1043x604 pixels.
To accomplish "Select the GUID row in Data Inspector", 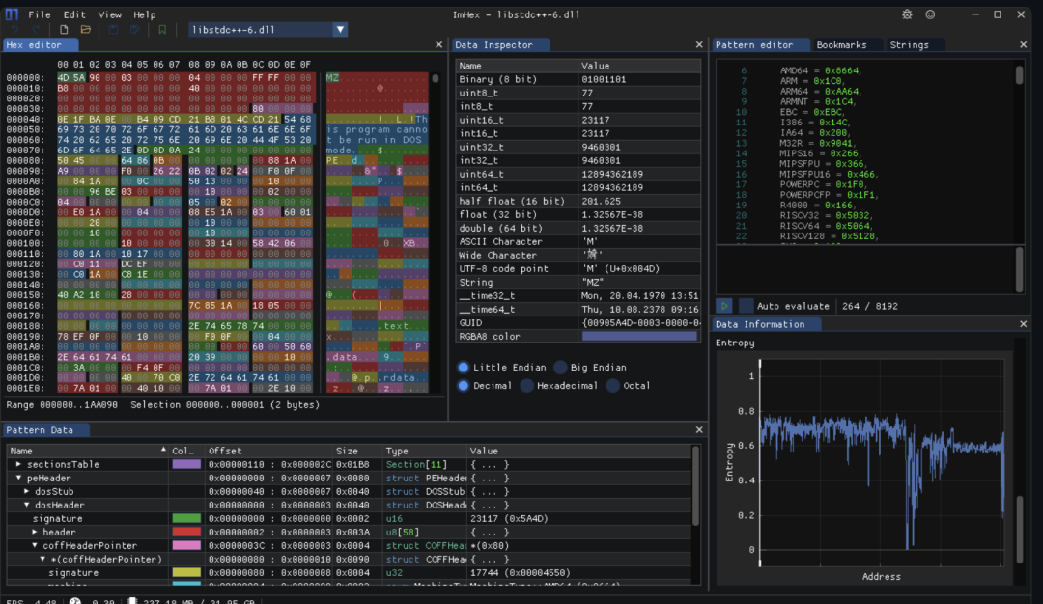I will [x=578, y=323].
